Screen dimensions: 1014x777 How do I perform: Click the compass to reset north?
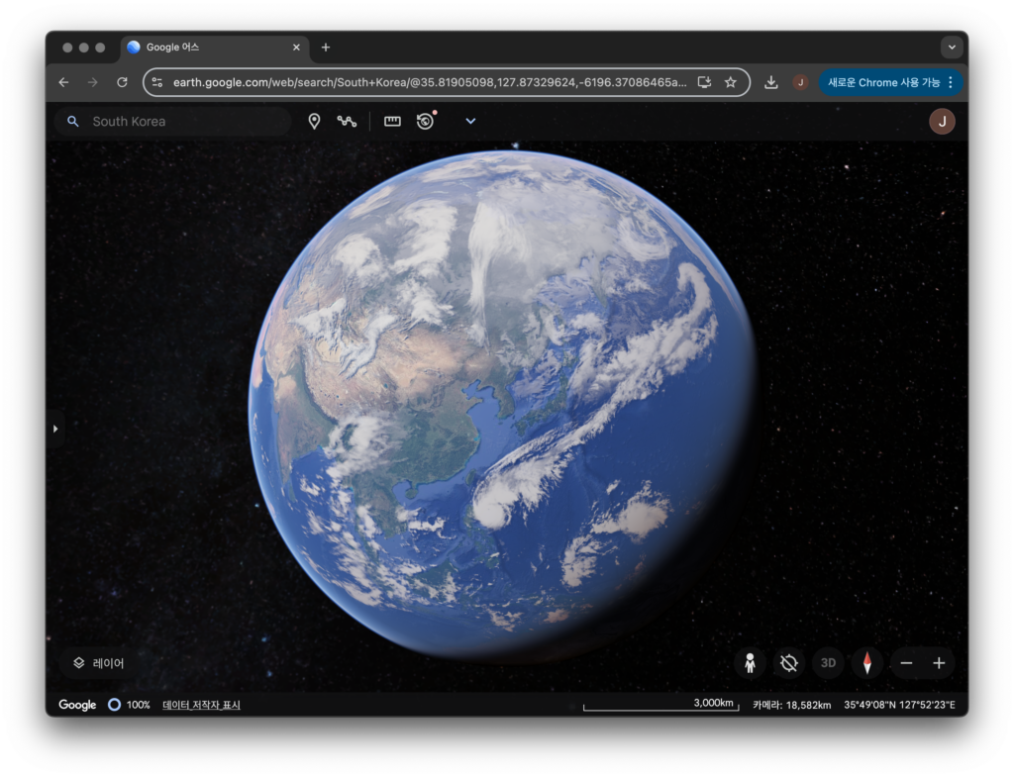click(x=866, y=663)
